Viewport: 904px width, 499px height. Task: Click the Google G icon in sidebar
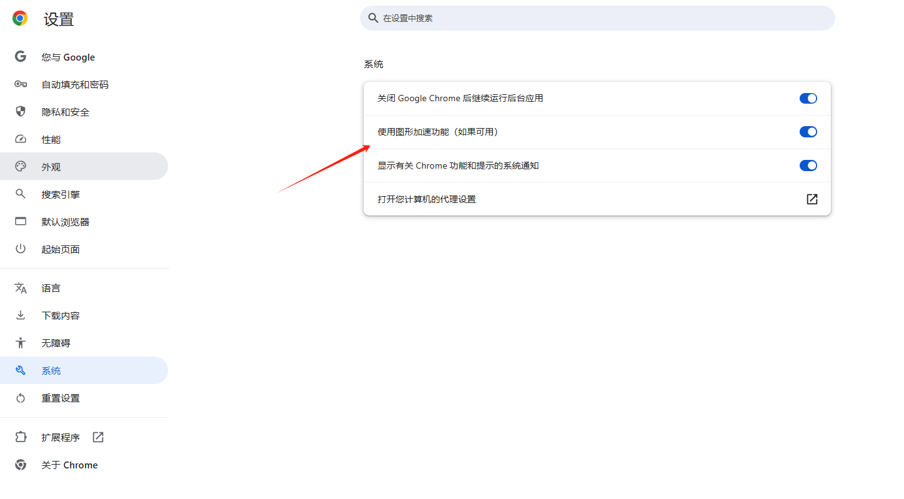pos(21,57)
